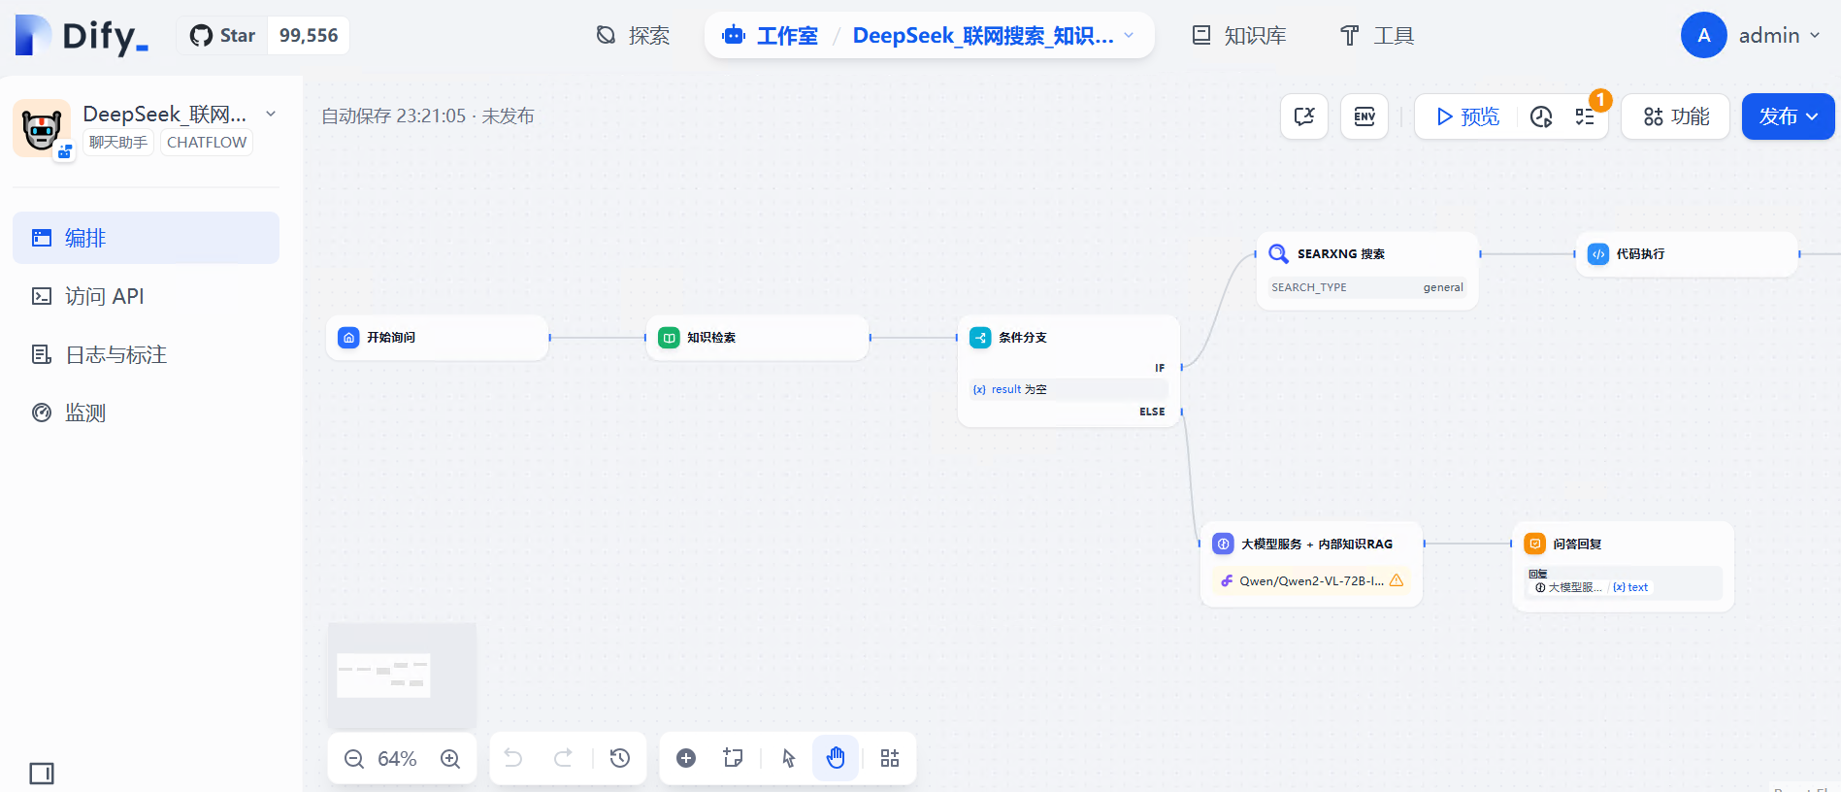Open 监测 in the sidebar

pyautogui.click(x=146, y=412)
